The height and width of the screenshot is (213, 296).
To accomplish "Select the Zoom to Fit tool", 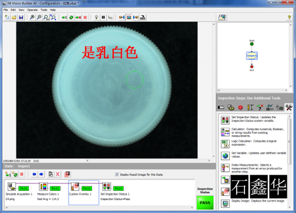I will [53, 17].
